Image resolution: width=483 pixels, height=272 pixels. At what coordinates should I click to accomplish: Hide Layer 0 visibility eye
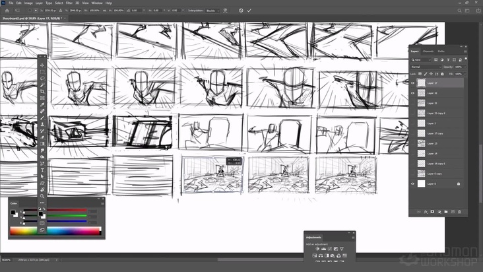tap(413, 184)
